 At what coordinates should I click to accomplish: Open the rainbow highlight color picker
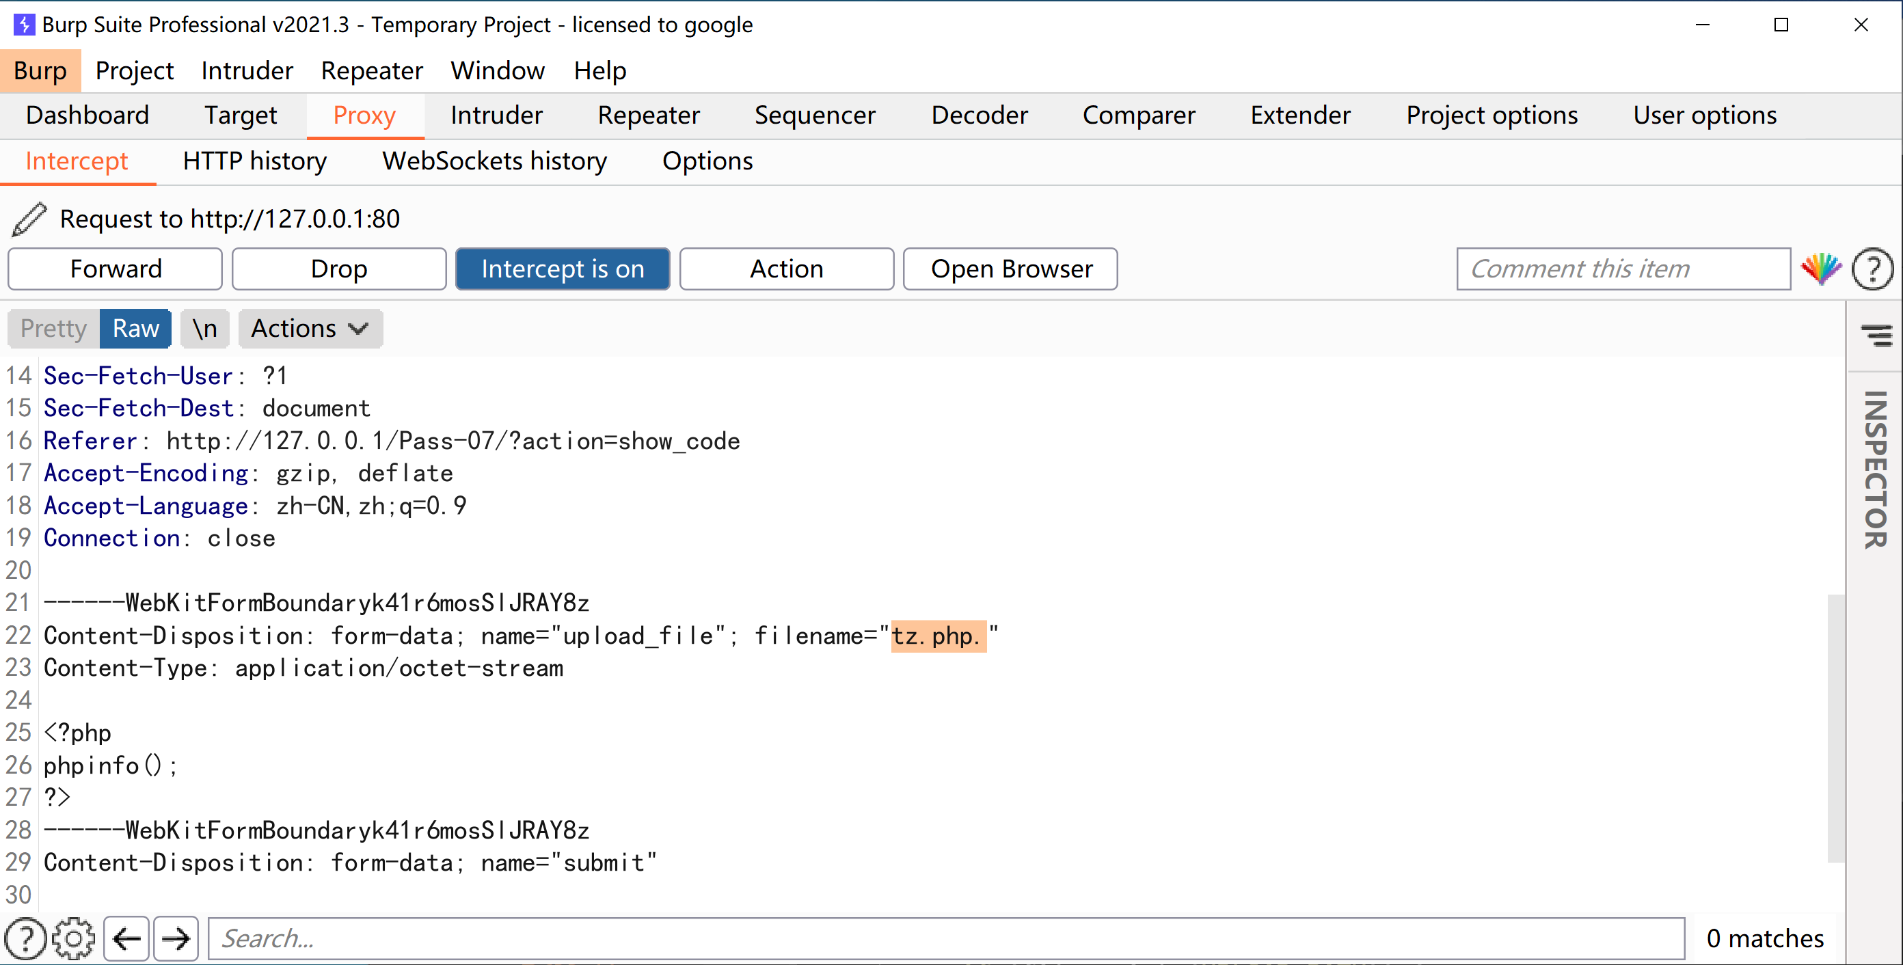pyautogui.click(x=1821, y=269)
